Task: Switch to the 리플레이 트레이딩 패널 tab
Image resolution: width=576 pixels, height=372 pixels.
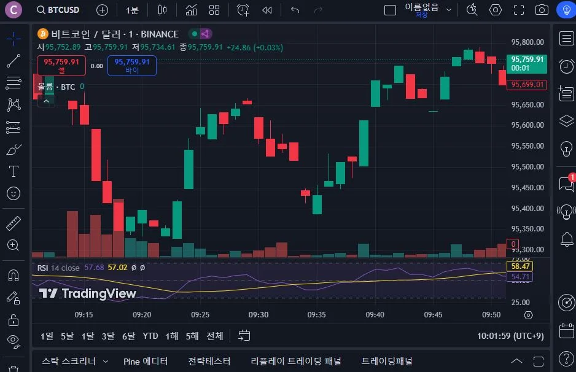Action: point(296,362)
